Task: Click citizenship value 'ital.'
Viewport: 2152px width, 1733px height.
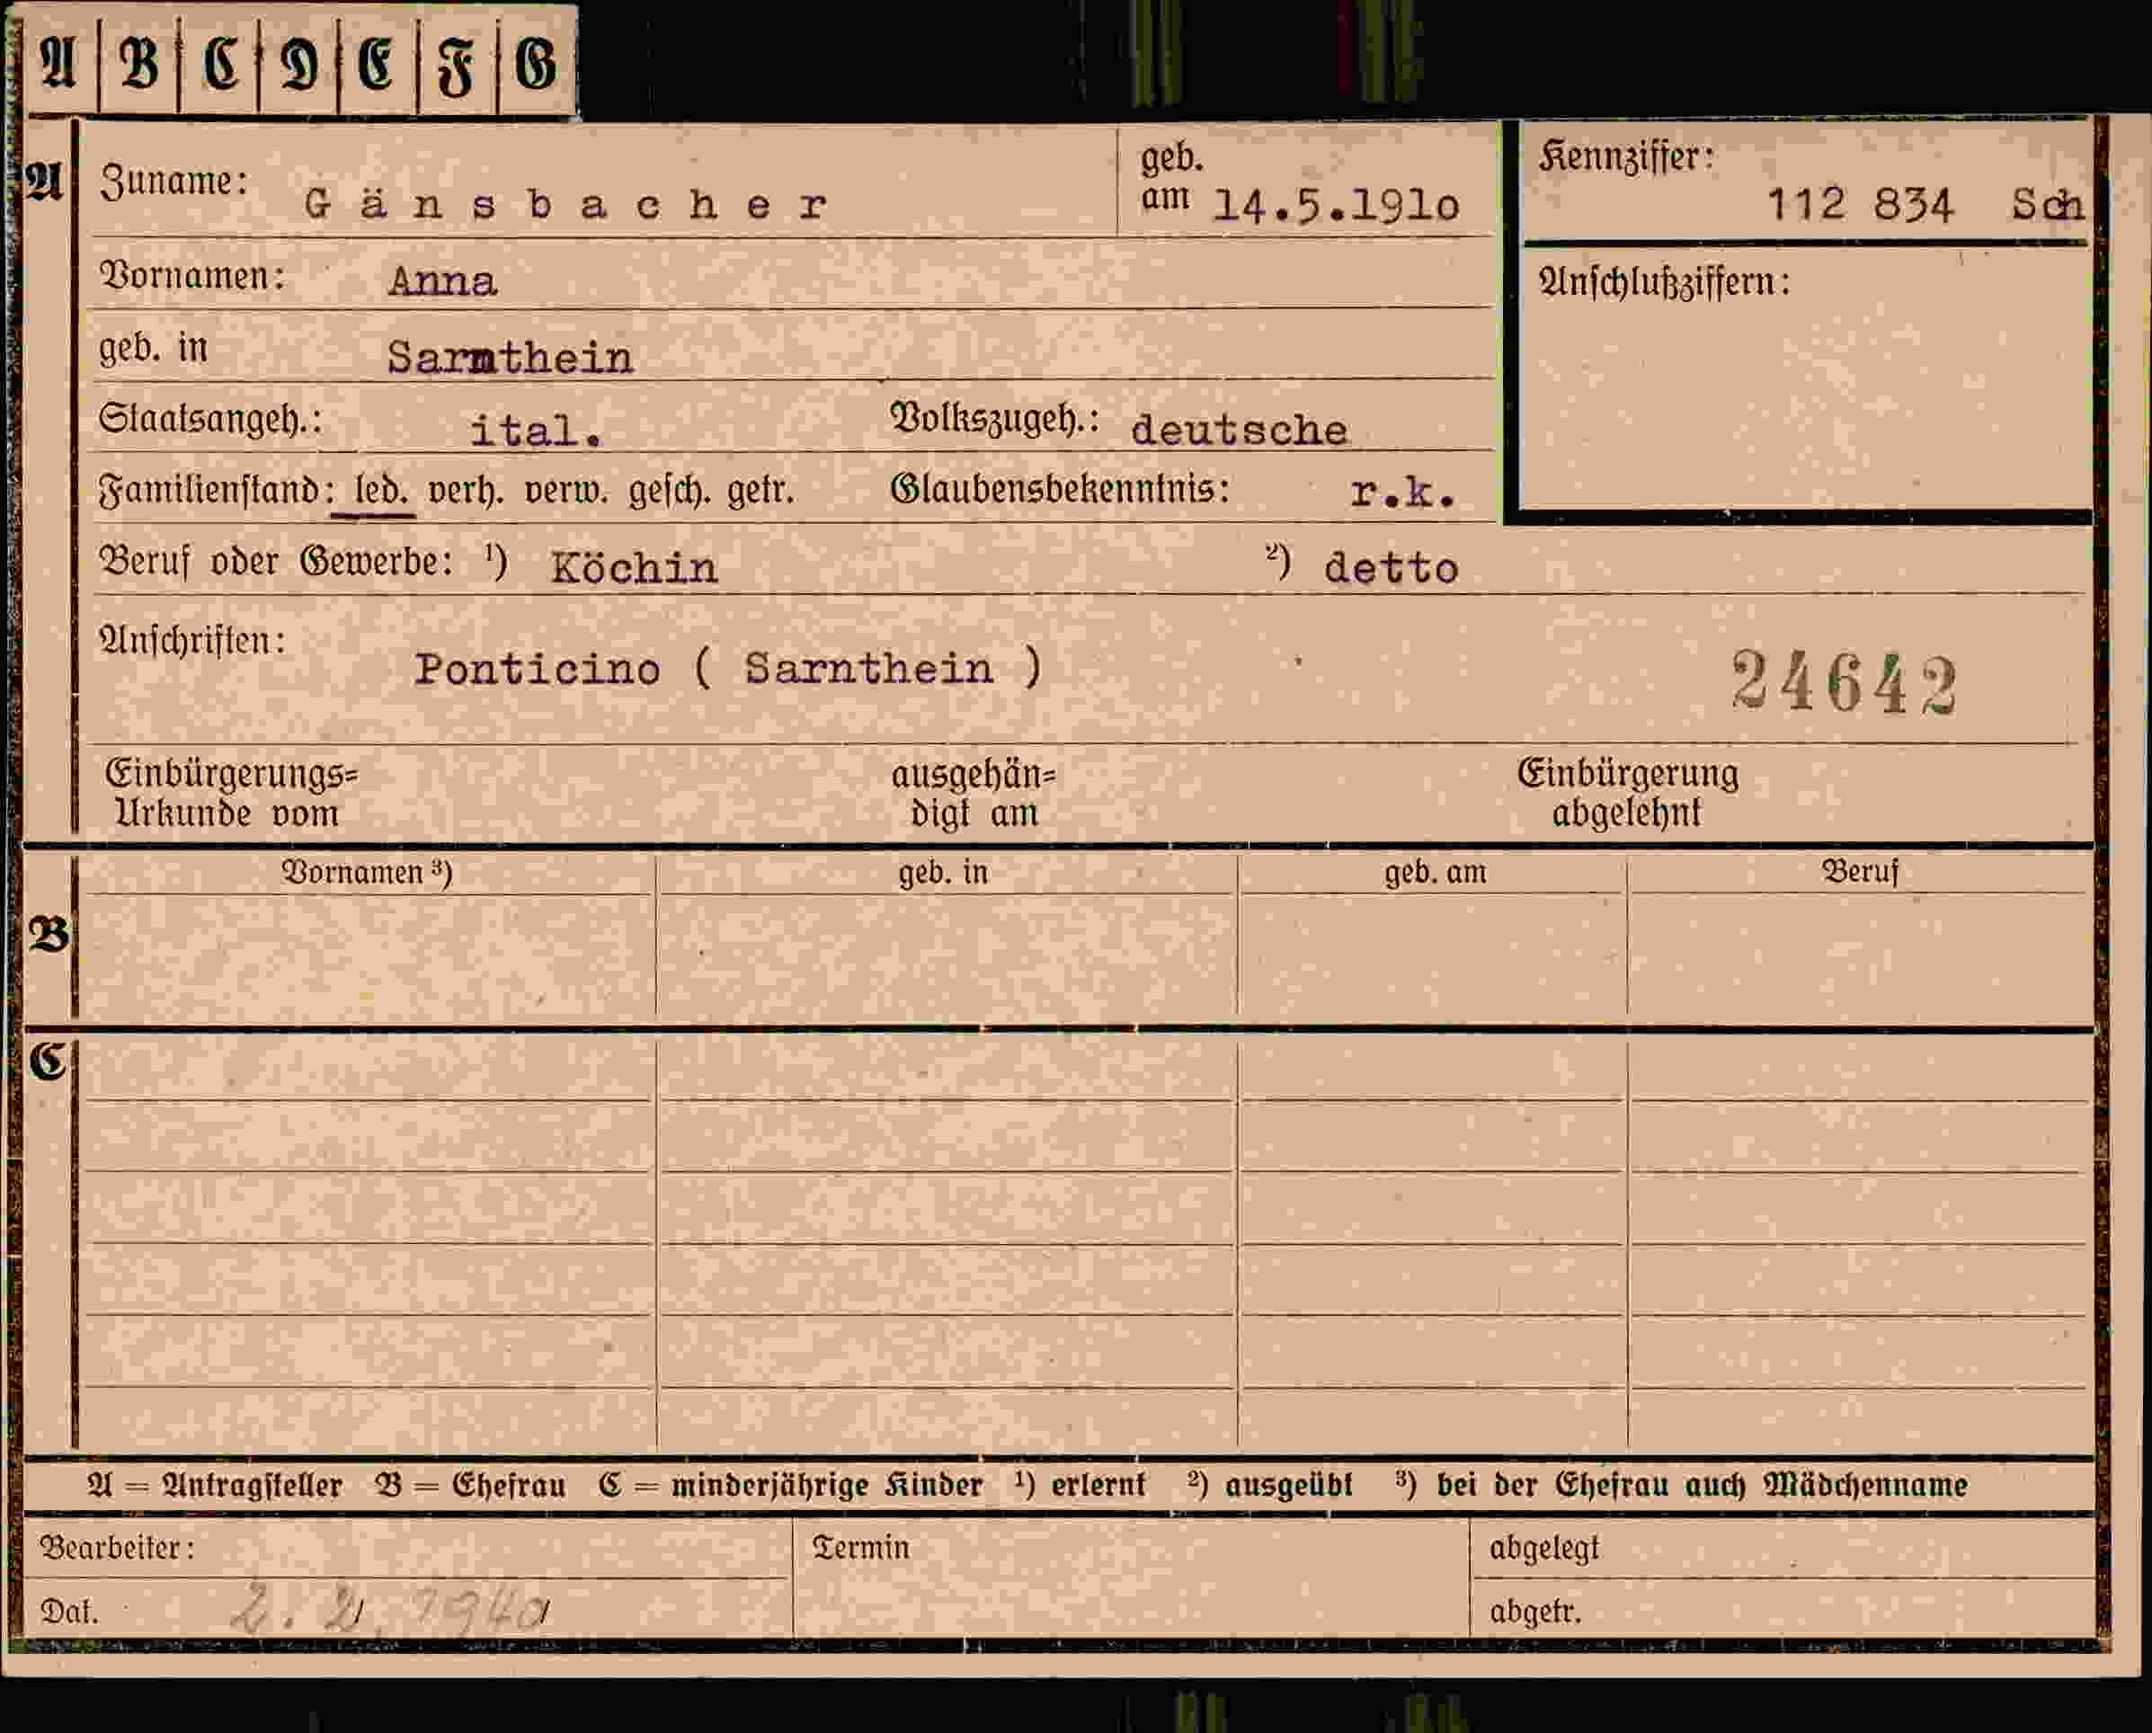Action: click(x=536, y=431)
